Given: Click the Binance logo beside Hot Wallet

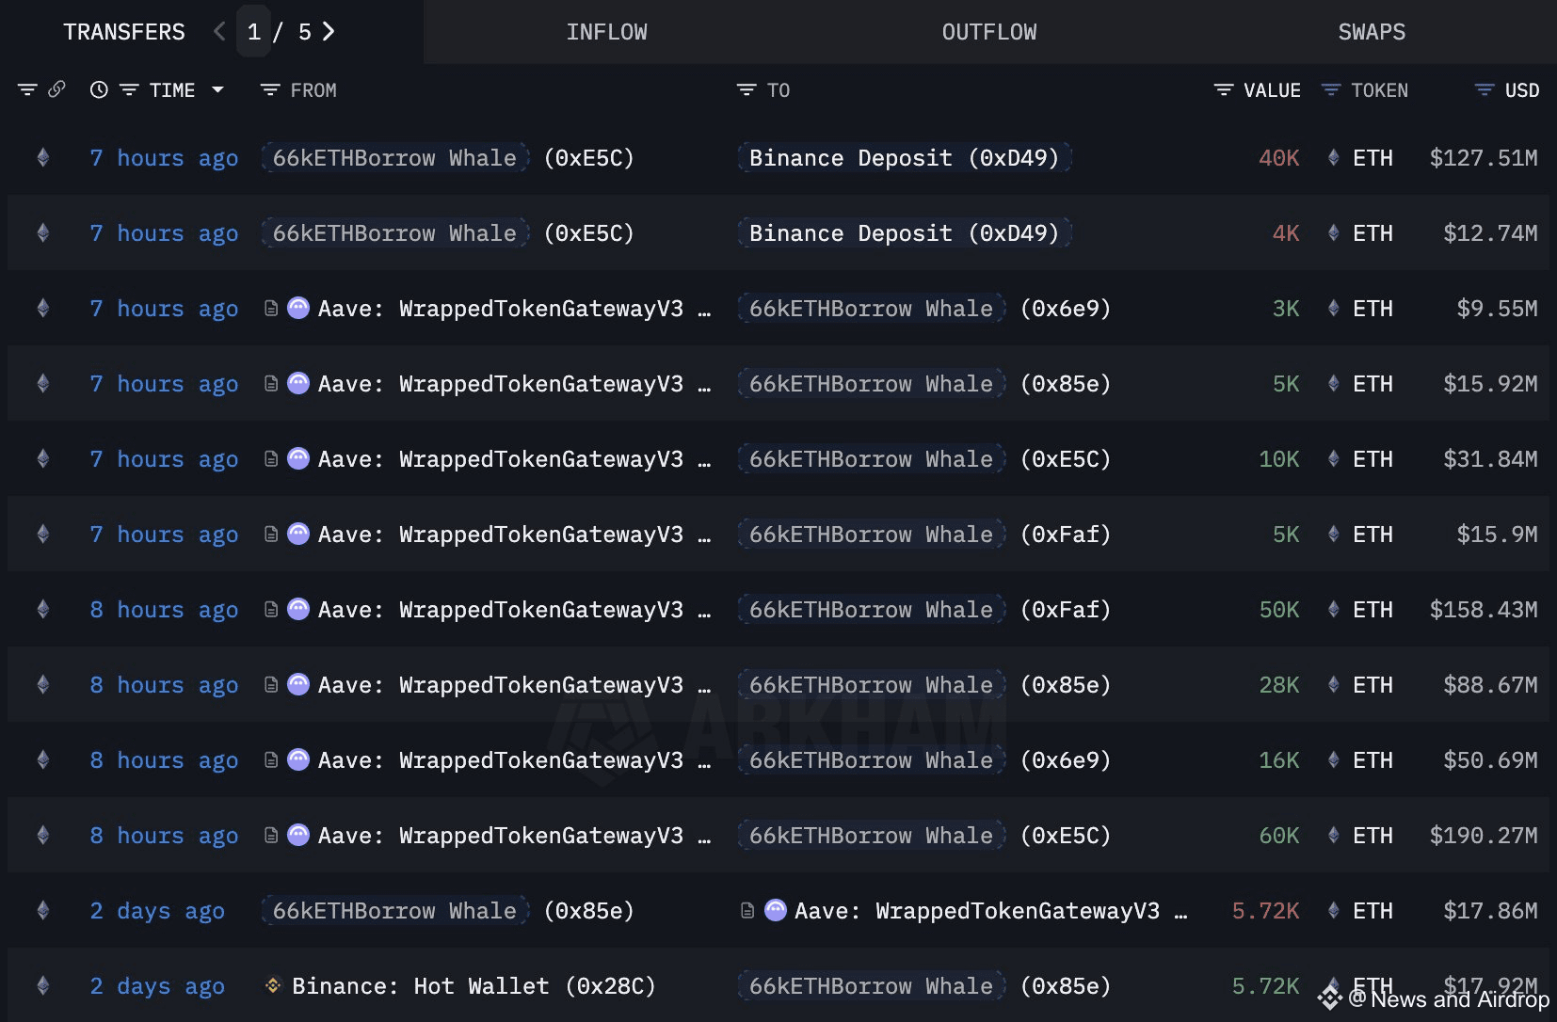Looking at the screenshot, I should pyautogui.click(x=273, y=985).
